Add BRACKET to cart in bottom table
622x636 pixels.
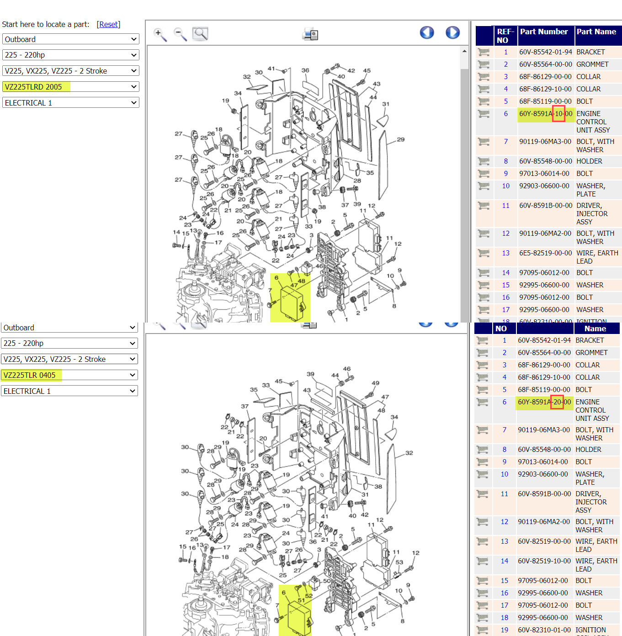(482, 340)
